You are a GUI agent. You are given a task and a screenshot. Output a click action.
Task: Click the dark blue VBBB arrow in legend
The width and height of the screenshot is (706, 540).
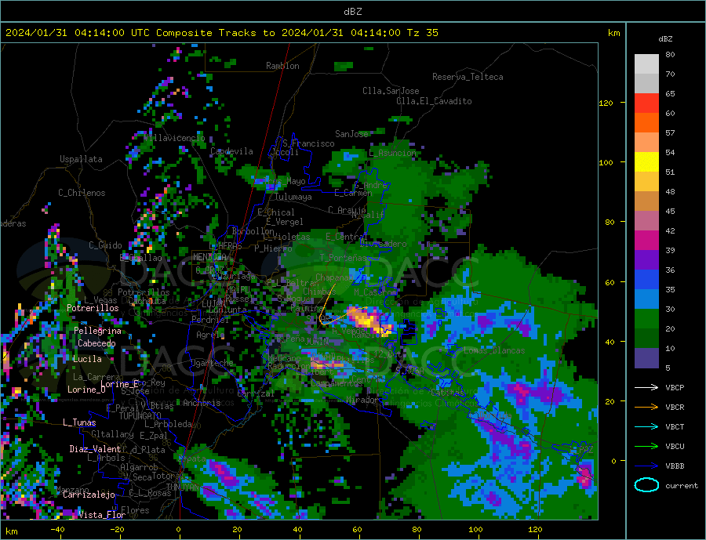point(646,466)
